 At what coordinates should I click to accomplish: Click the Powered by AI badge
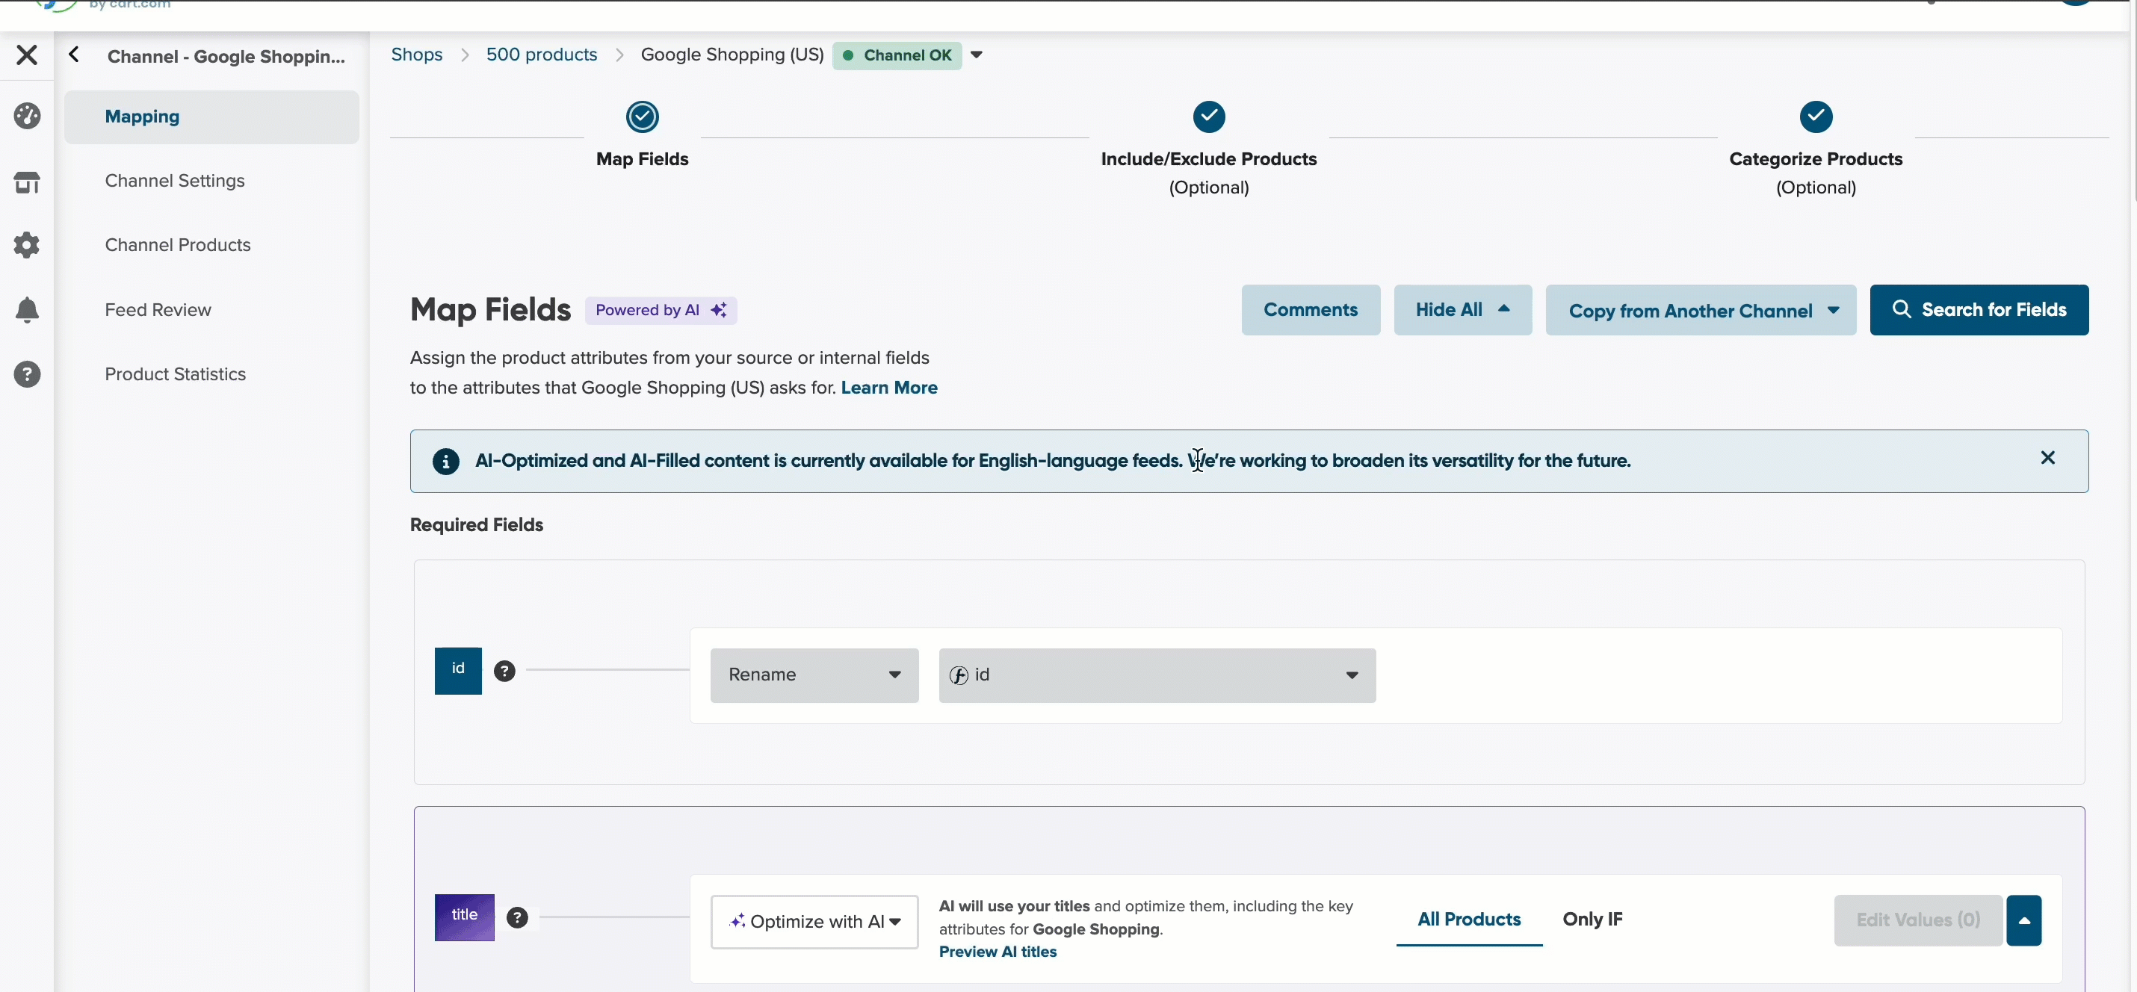click(x=661, y=310)
